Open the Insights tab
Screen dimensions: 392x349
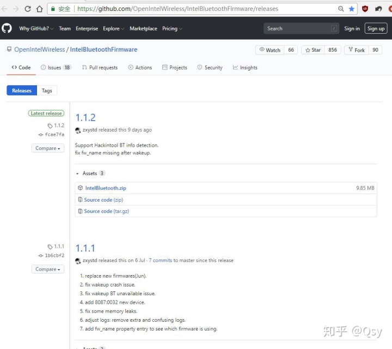[x=245, y=67]
